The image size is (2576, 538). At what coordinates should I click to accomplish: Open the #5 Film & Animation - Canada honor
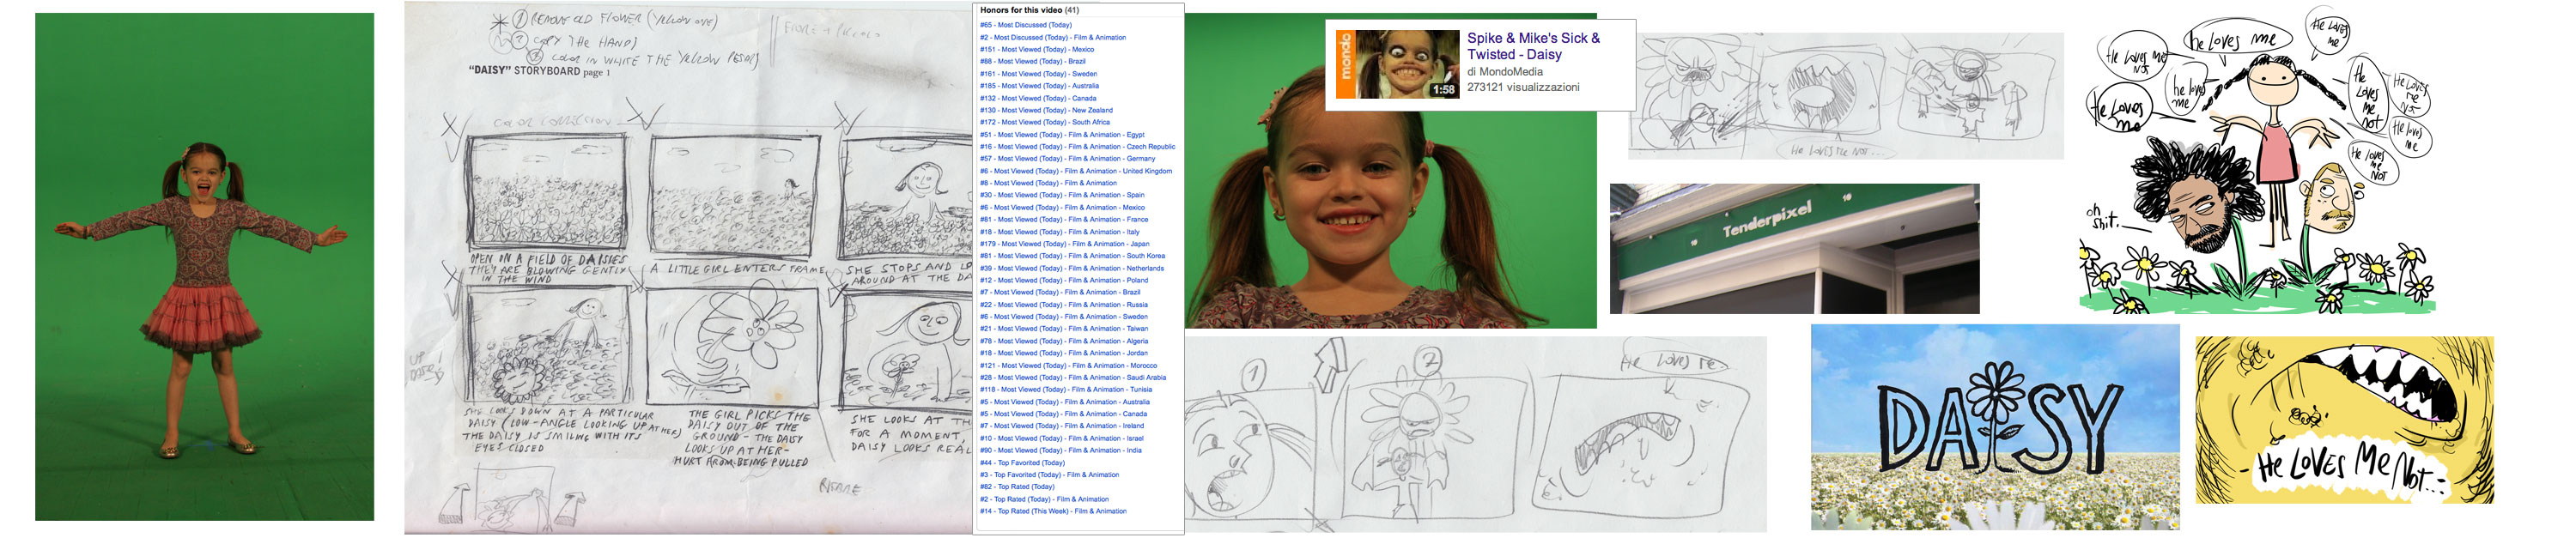1063,414
